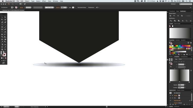The height and width of the screenshot is (108, 193).
Task: Select the Type tool
Action: 2,25
